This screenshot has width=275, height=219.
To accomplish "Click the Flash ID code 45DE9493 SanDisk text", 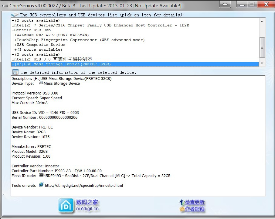I will click(x=107, y=176).
